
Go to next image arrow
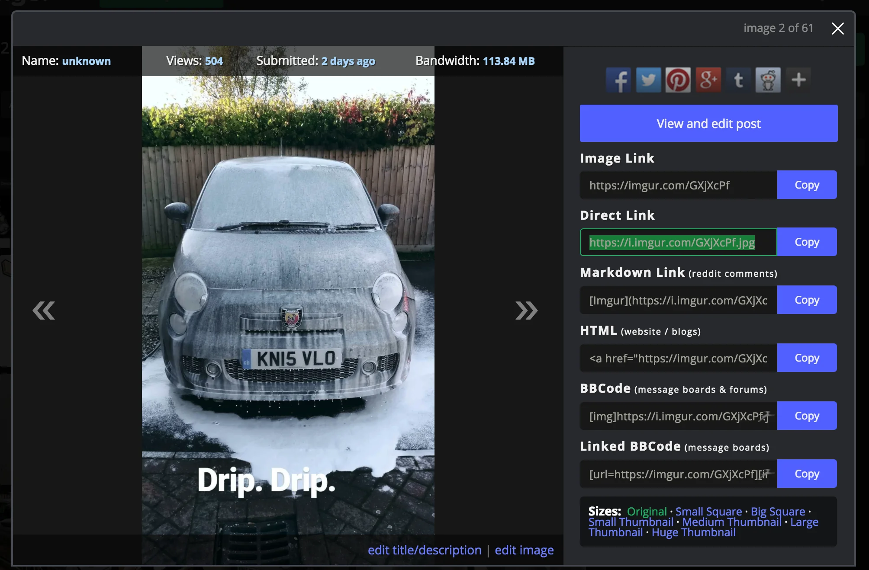tap(526, 311)
